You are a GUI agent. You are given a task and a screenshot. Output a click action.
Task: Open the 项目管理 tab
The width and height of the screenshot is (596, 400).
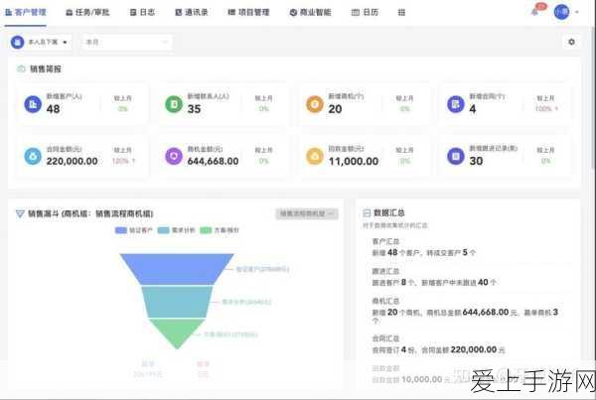[248, 12]
